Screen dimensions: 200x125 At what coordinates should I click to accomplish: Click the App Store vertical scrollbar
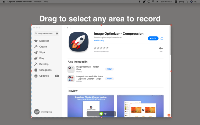[x=170, y=40]
